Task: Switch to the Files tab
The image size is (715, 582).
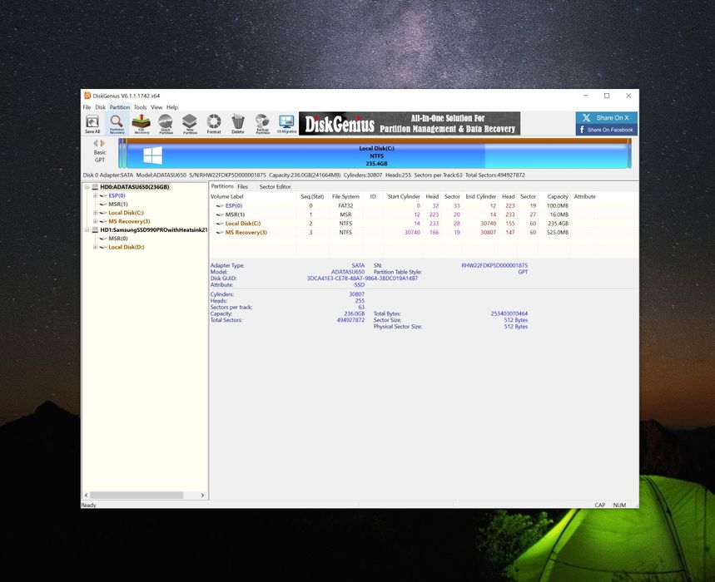Action: [x=242, y=187]
